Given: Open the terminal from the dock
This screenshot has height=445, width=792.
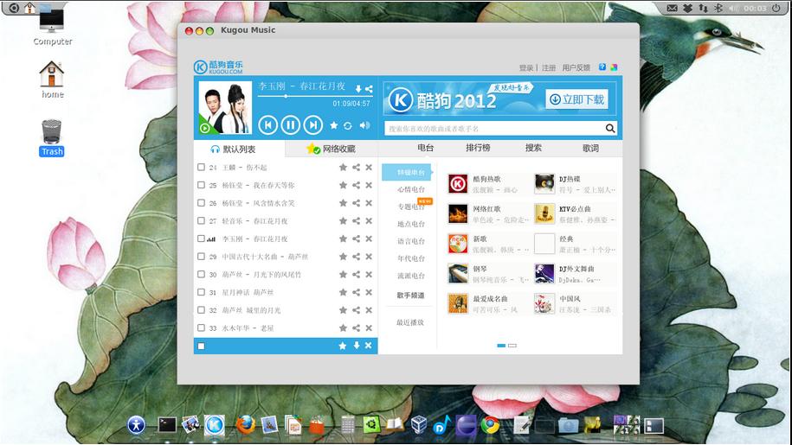Looking at the screenshot, I should pos(167,425).
